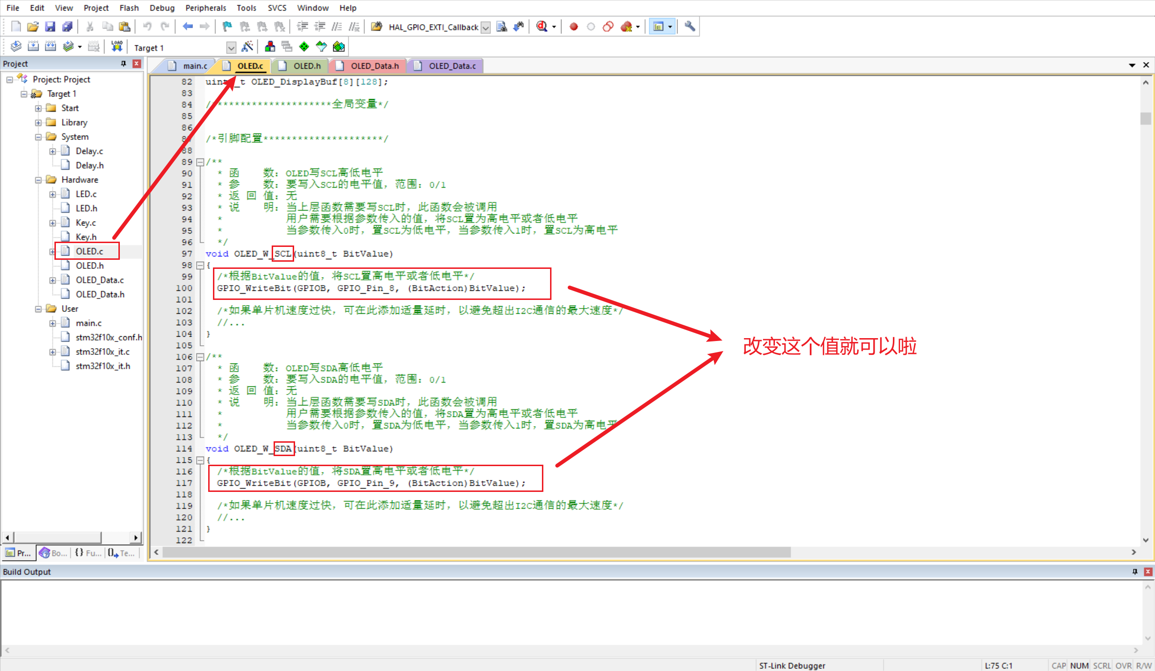Image resolution: width=1155 pixels, height=671 pixels.
Task: Open Manage Project Items icon
Action: pos(270,47)
